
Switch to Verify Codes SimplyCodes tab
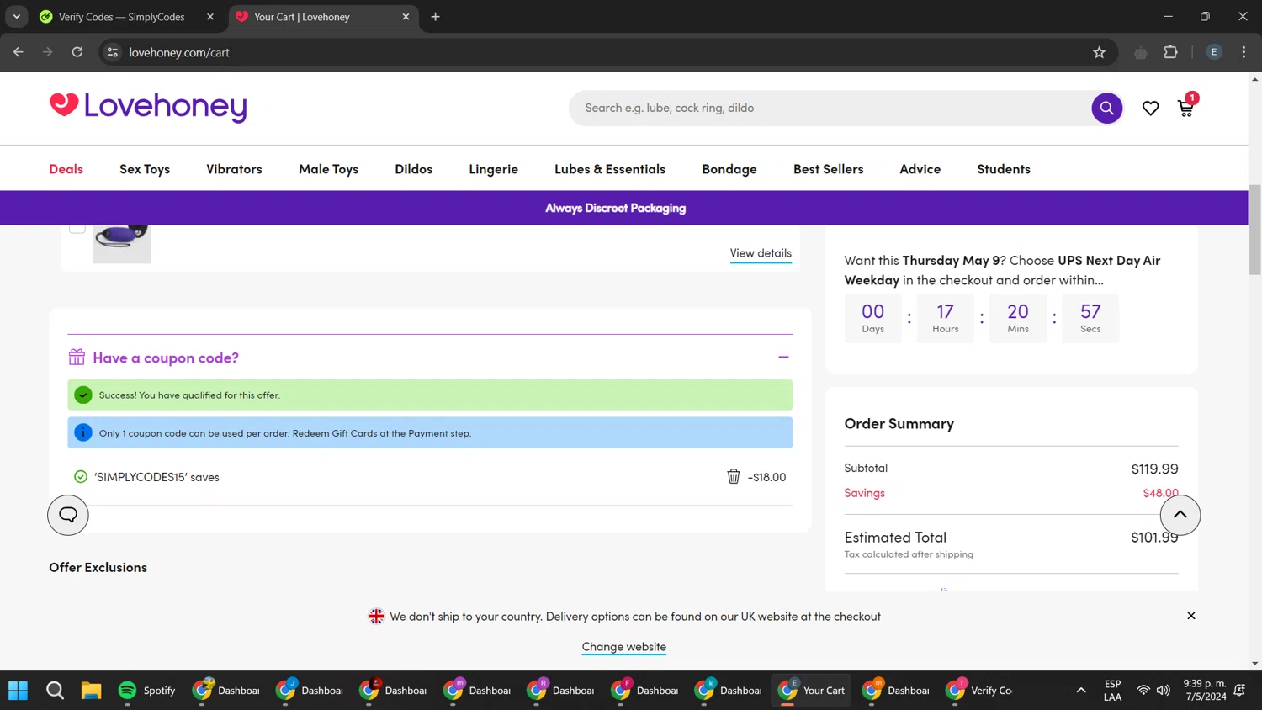pos(121,17)
